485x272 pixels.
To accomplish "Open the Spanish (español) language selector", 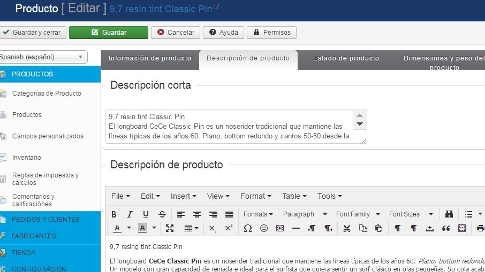I will (x=43, y=57).
